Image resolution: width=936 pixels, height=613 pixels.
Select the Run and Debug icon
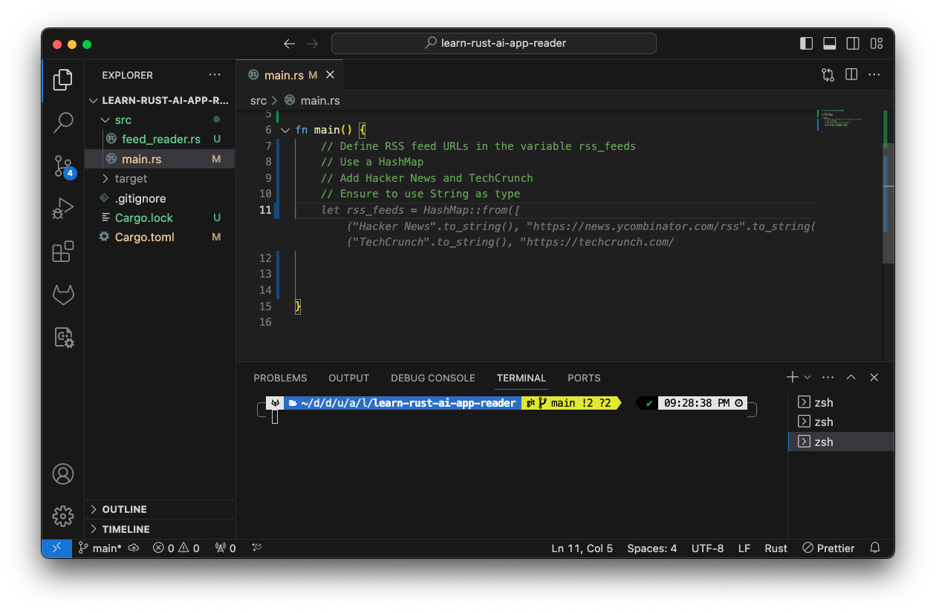63,209
